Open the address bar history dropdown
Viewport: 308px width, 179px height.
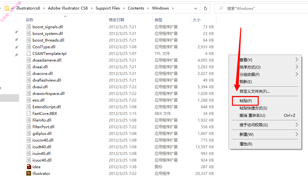[x=196, y=9]
